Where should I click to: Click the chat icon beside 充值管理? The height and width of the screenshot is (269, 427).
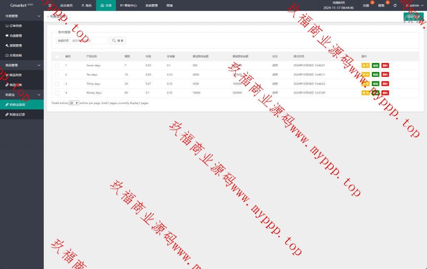click(7, 35)
